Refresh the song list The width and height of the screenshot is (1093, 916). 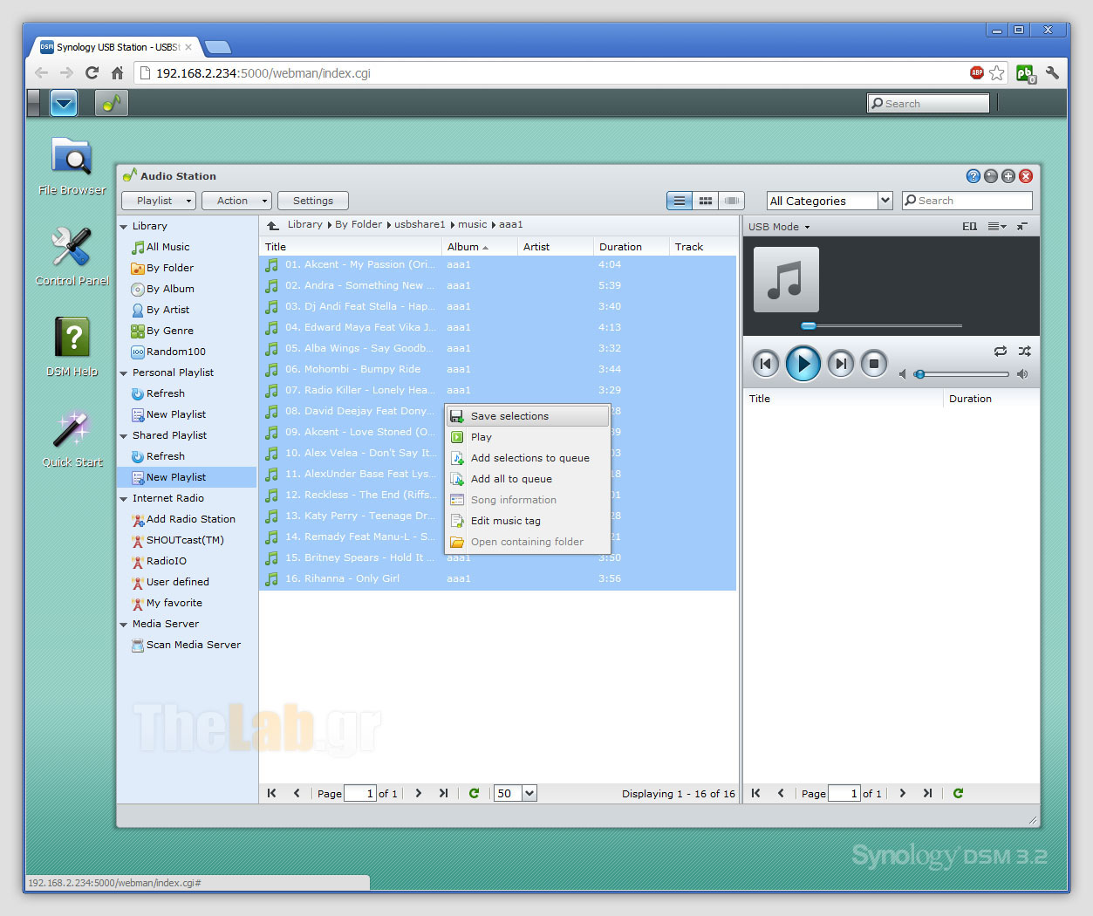[x=474, y=793]
